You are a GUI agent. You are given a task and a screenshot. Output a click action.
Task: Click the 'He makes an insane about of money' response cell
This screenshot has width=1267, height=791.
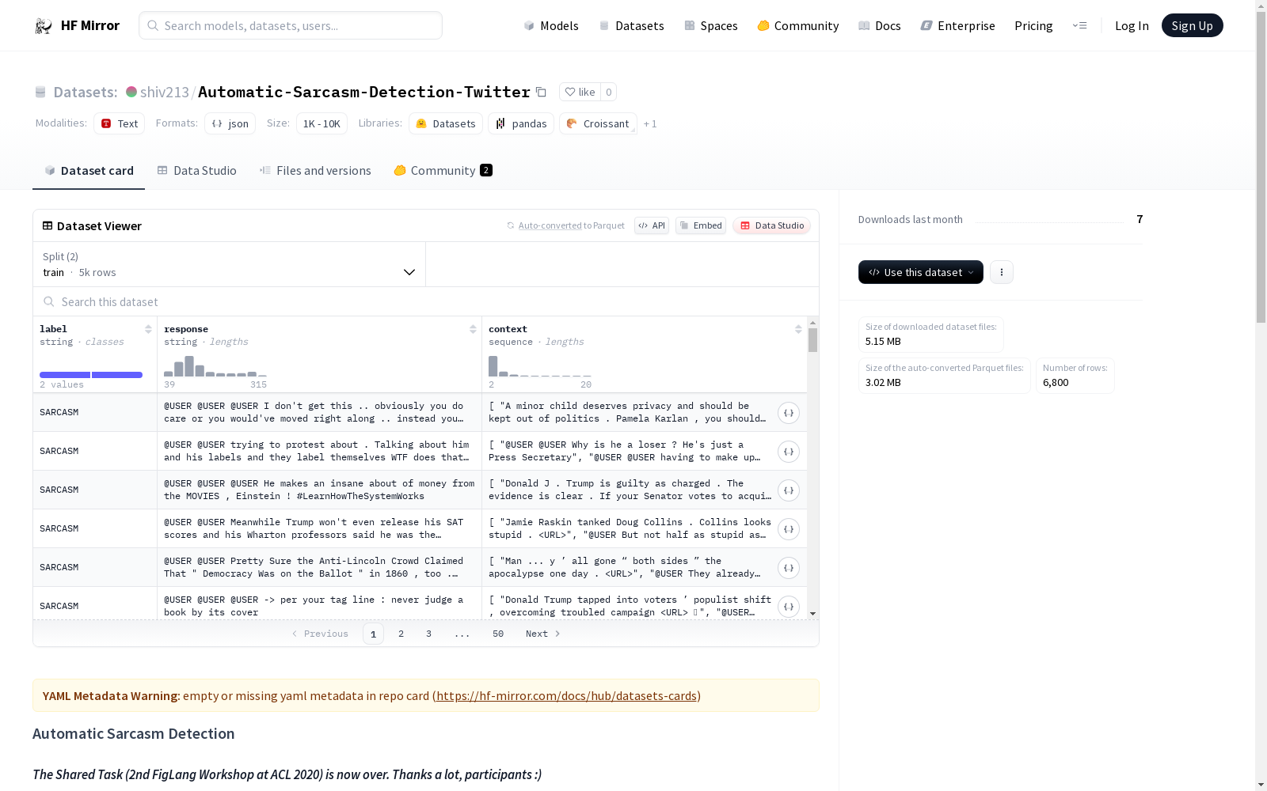(319, 490)
